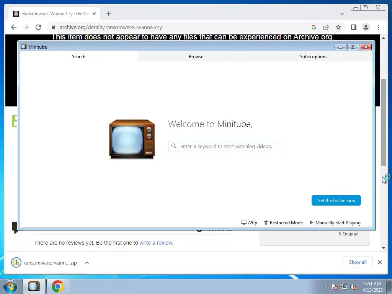Click the padlock site info icon
The image size is (392, 294).
tap(53, 27)
